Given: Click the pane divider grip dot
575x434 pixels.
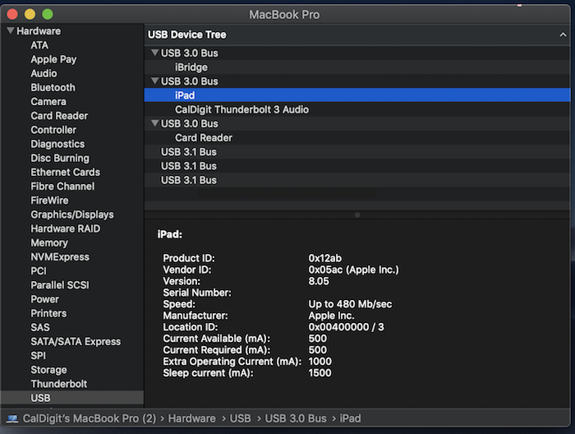Looking at the screenshot, I should [357, 215].
